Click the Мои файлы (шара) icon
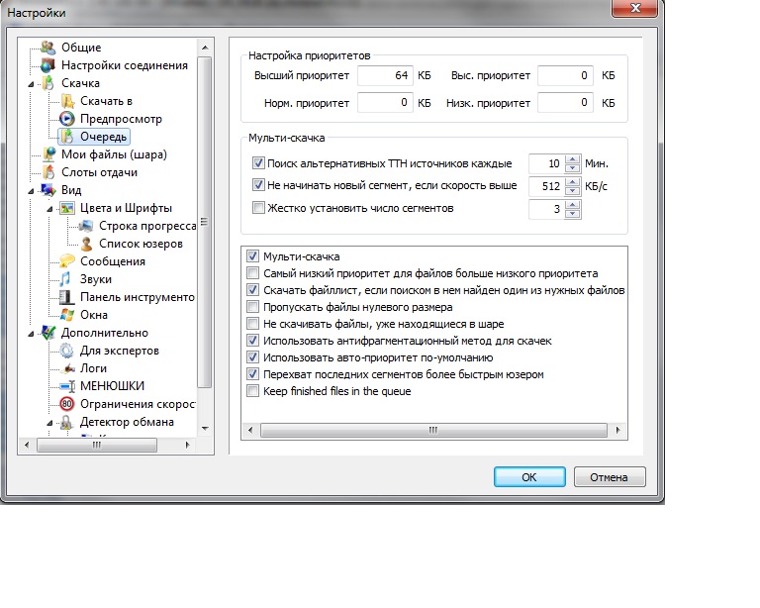This screenshot has height=608, width=760. [x=48, y=154]
